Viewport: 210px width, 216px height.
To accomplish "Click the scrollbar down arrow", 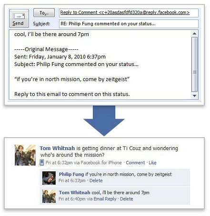I will point(194,95).
